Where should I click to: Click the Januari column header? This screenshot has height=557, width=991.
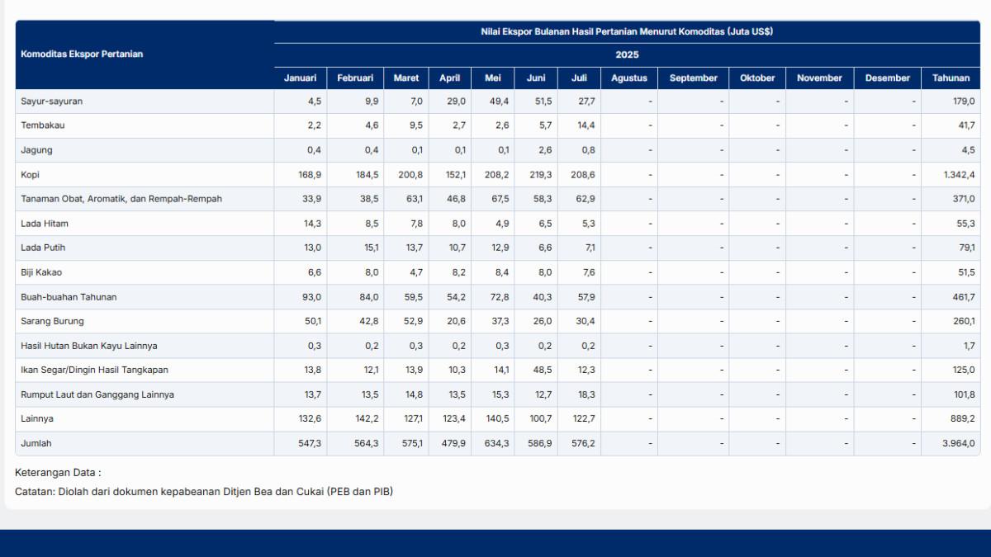300,78
